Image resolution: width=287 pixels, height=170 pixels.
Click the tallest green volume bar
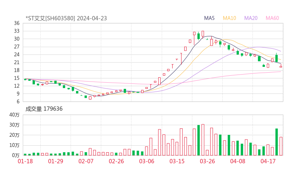tap(199, 140)
